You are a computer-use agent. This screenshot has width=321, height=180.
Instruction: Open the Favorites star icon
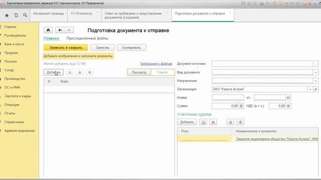tap(7, 15)
